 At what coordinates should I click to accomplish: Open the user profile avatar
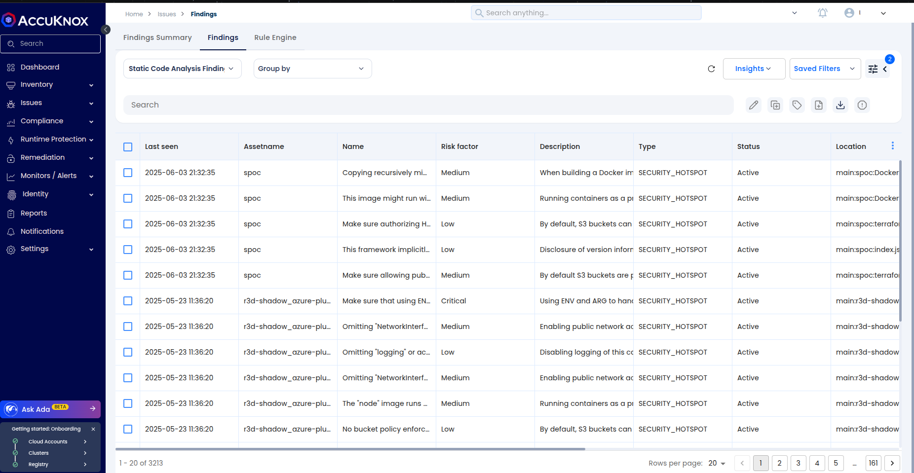(849, 13)
